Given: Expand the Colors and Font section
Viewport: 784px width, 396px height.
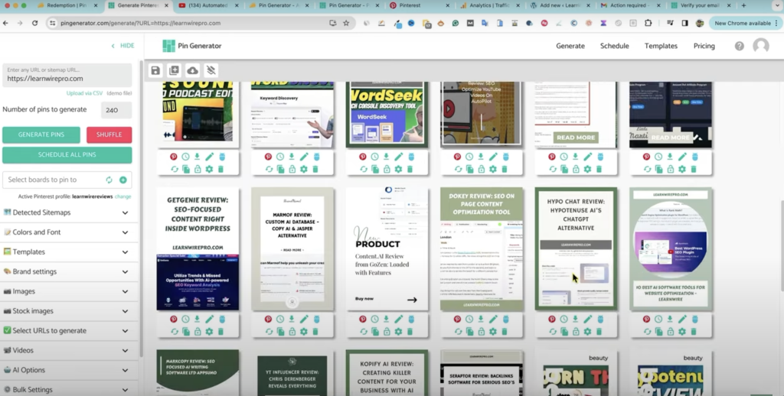Looking at the screenshot, I should [67, 232].
